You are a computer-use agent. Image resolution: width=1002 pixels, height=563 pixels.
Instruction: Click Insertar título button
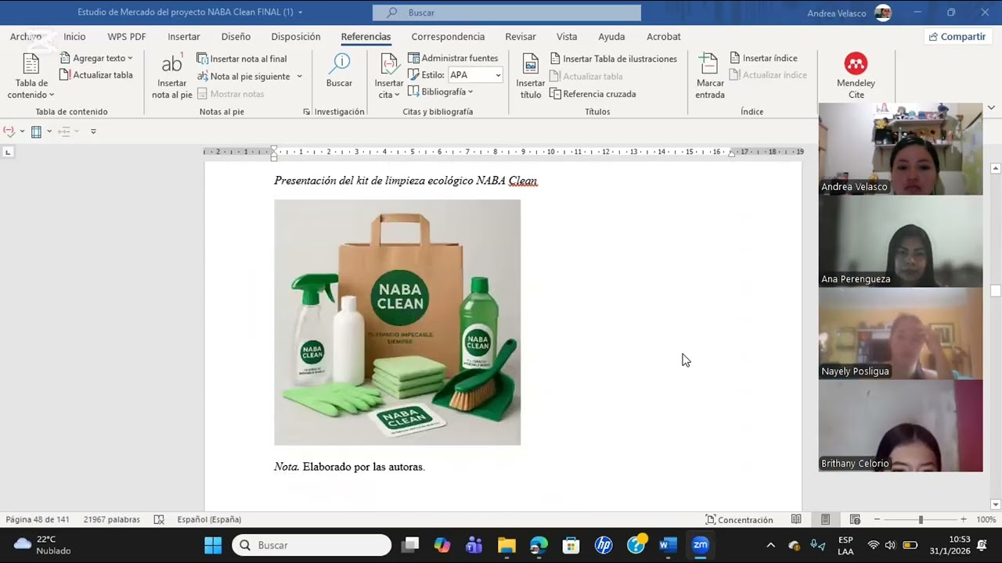(531, 77)
